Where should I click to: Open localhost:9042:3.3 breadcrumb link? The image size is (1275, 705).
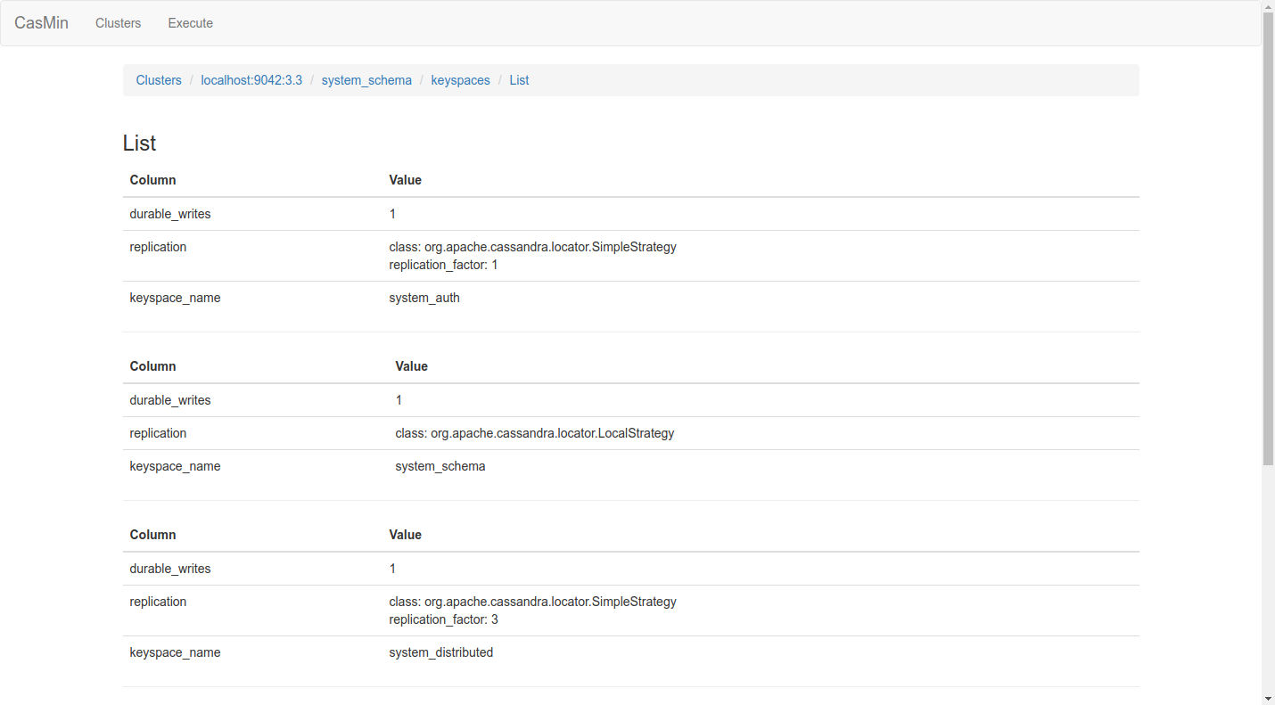pyautogui.click(x=251, y=80)
